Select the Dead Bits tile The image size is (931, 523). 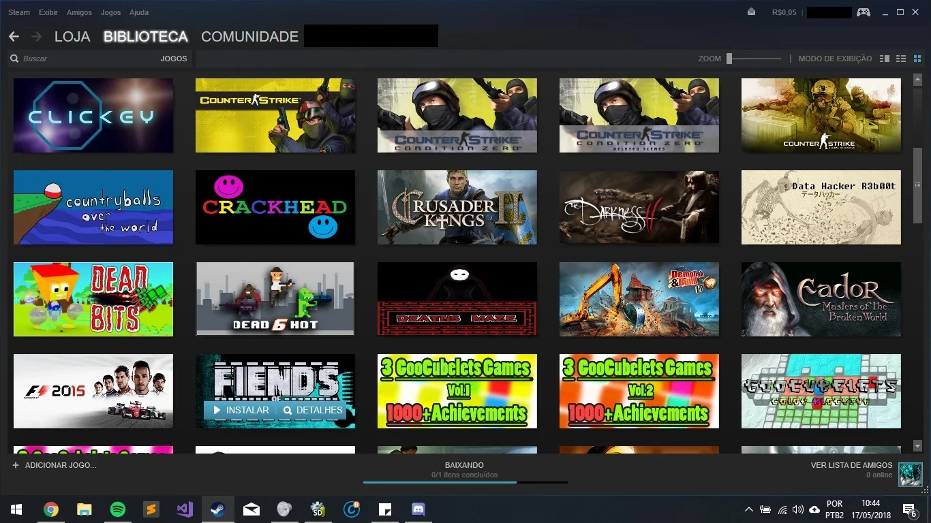(93, 299)
